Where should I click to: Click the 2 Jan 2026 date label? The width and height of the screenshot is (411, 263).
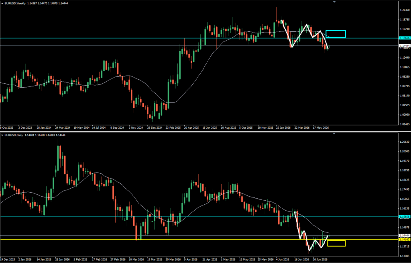25,260
